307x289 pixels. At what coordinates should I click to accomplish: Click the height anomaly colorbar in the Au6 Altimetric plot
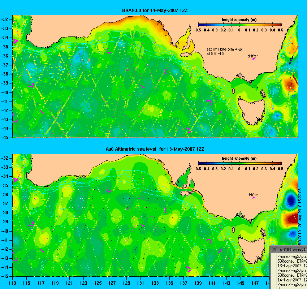(240, 164)
